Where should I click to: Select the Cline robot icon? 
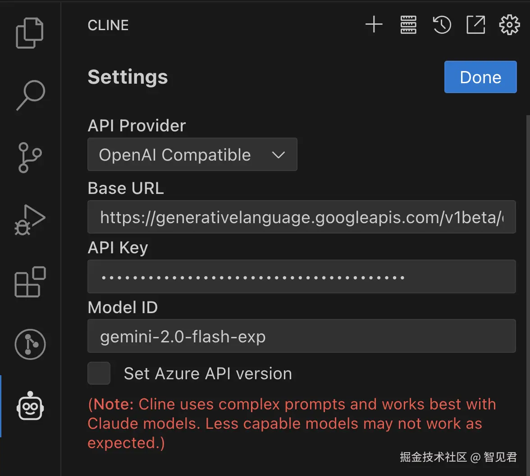(30, 406)
